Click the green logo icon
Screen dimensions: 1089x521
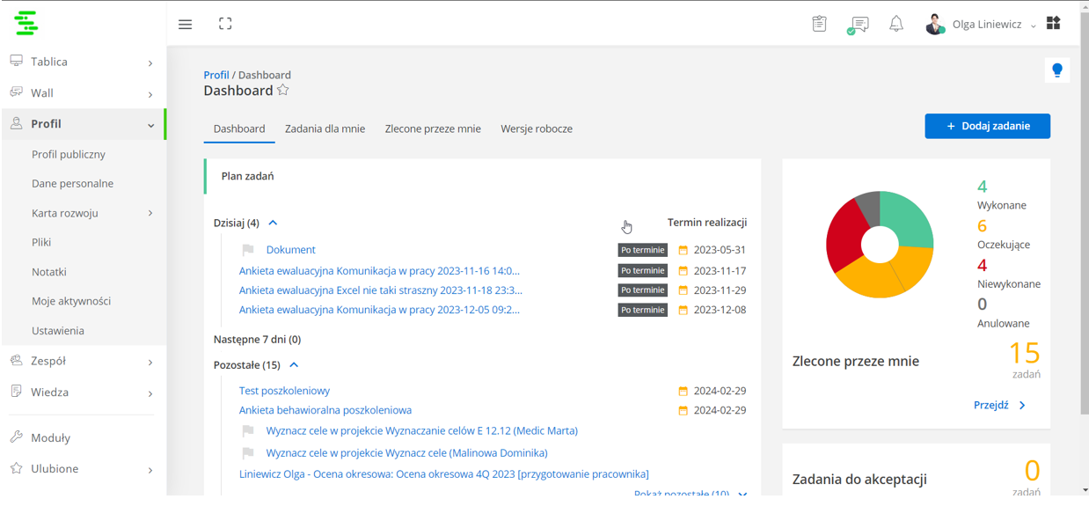click(26, 23)
